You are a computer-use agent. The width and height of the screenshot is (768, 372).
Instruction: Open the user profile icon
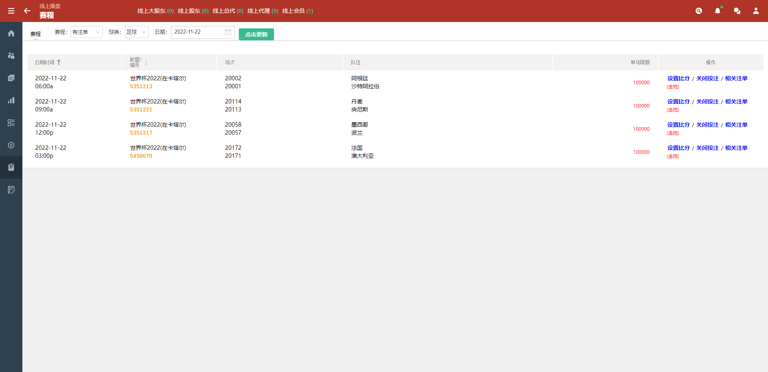point(756,11)
